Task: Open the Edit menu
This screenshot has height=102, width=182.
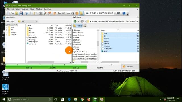Action: [13, 9]
